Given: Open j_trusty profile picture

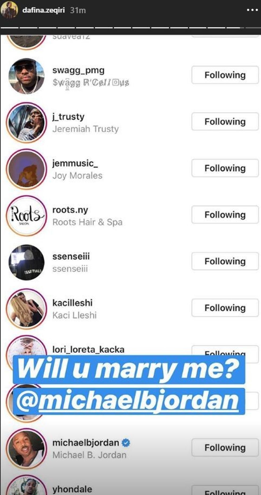Looking at the screenshot, I should tap(26, 123).
